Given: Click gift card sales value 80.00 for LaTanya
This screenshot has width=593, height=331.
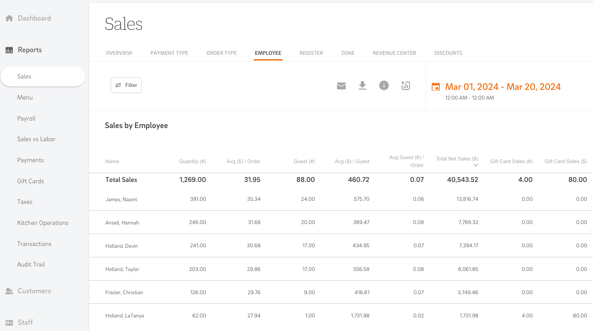Looking at the screenshot, I should pyautogui.click(x=580, y=316).
